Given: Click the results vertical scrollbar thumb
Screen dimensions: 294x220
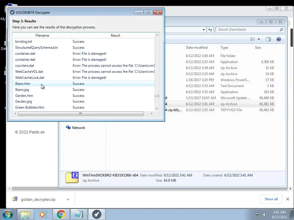Looking at the screenshot, I should tap(157, 96).
